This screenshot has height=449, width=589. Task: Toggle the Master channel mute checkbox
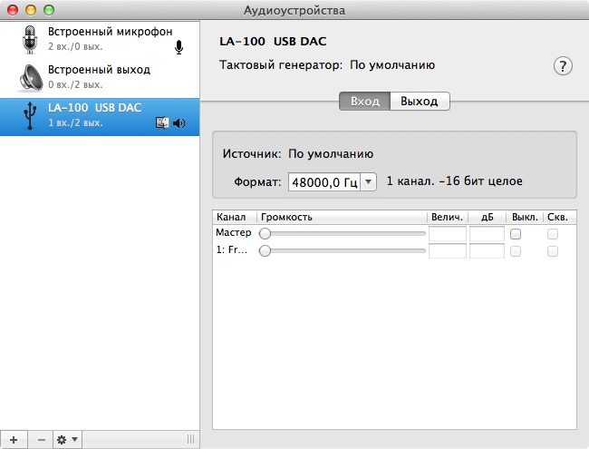click(516, 234)
